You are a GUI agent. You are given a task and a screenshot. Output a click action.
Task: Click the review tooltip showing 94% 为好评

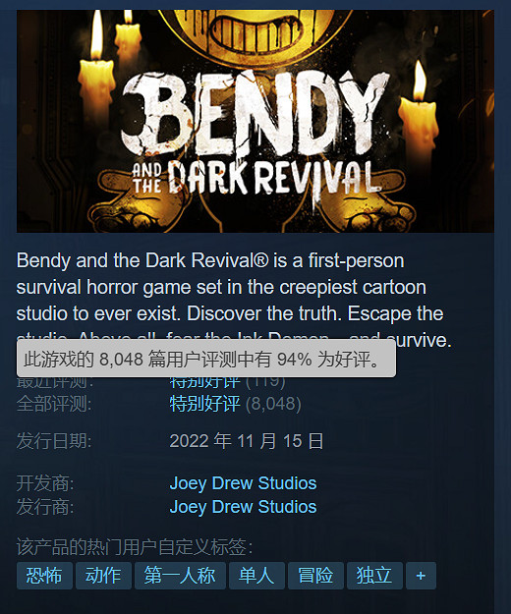pyautogui.click(x=206, y=359)
